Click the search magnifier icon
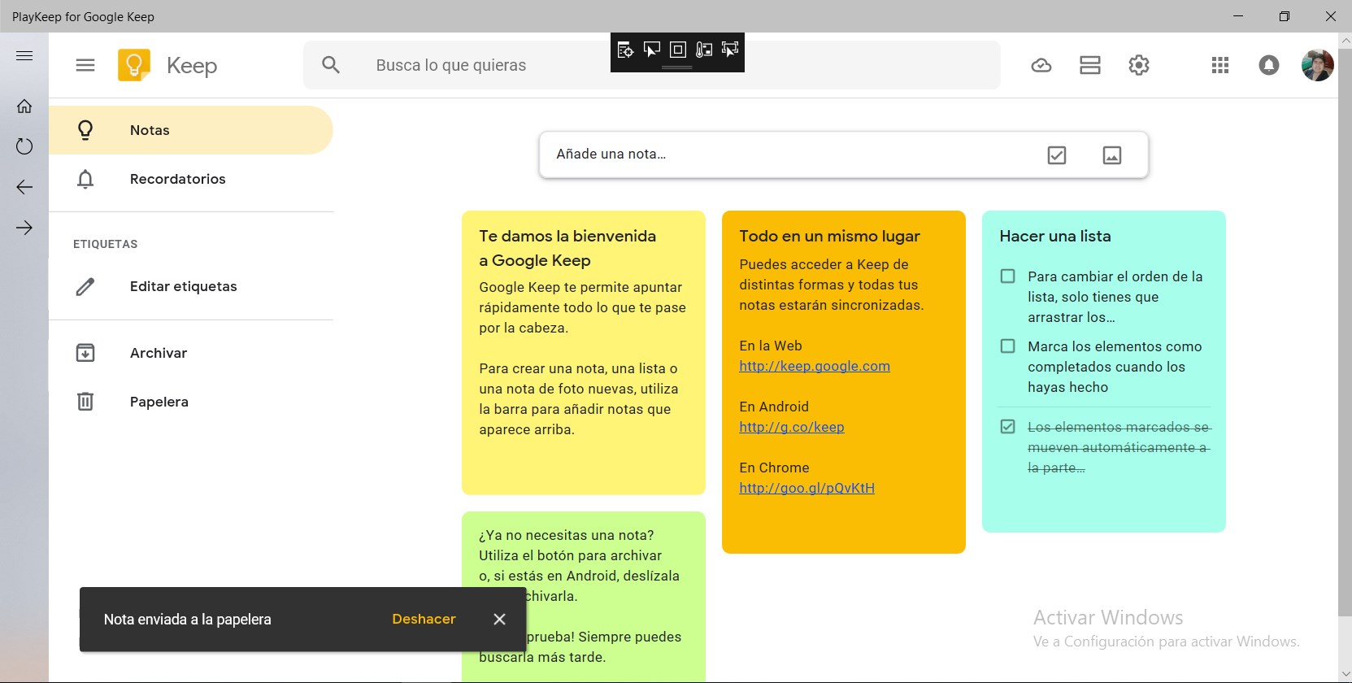 click(331, 65)
